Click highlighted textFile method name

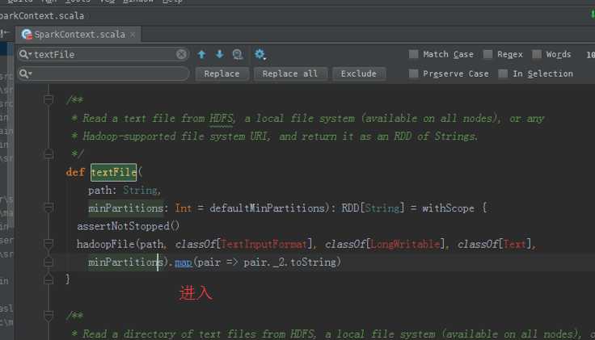[x=113, y=172]
